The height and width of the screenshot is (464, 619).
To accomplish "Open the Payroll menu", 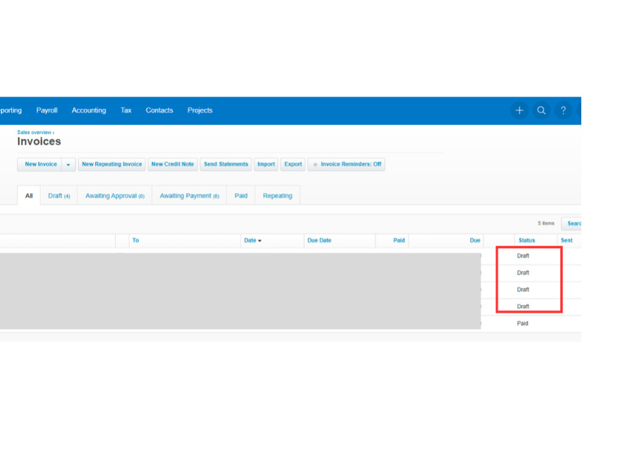I will pyautogui.click(x=47, y=111).
